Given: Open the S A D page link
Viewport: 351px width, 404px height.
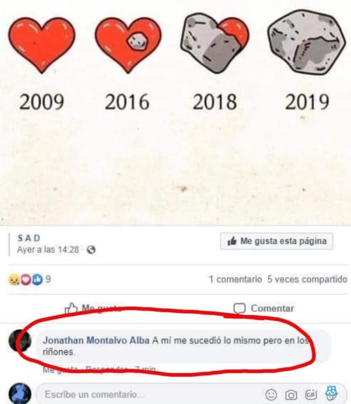Looking at the screenshot, I should pyautogui.click(x=29, y=238).
